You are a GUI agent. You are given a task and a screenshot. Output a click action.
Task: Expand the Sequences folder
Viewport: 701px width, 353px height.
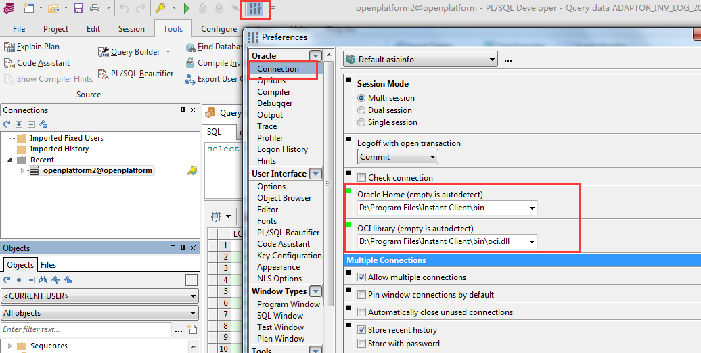[x=9, y=346]
